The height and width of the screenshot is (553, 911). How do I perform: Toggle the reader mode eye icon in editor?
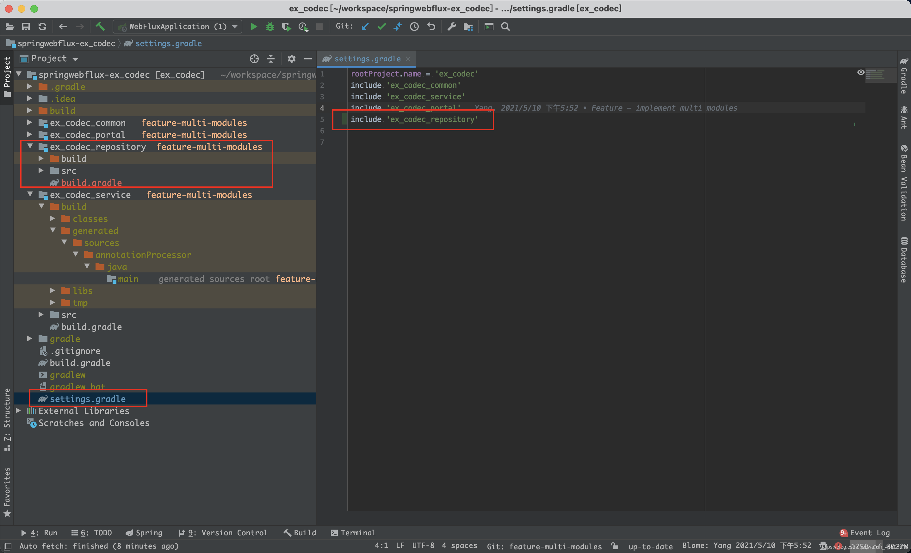[x=861, y=72]
